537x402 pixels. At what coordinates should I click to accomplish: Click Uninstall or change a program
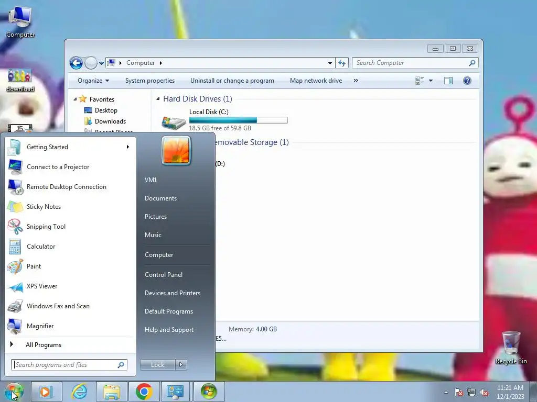click(x=232, y=81)
